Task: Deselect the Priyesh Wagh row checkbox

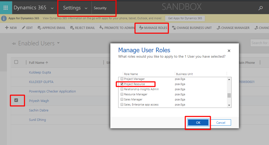Action: coord(16,100)
